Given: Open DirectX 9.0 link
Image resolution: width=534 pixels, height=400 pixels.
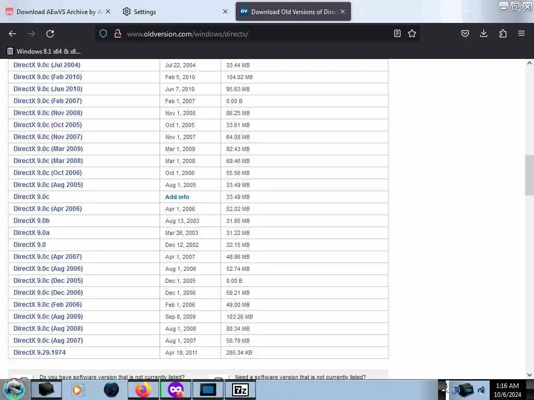Looking at the screenshot, I should pyautogui.click(x=30, y=245).
